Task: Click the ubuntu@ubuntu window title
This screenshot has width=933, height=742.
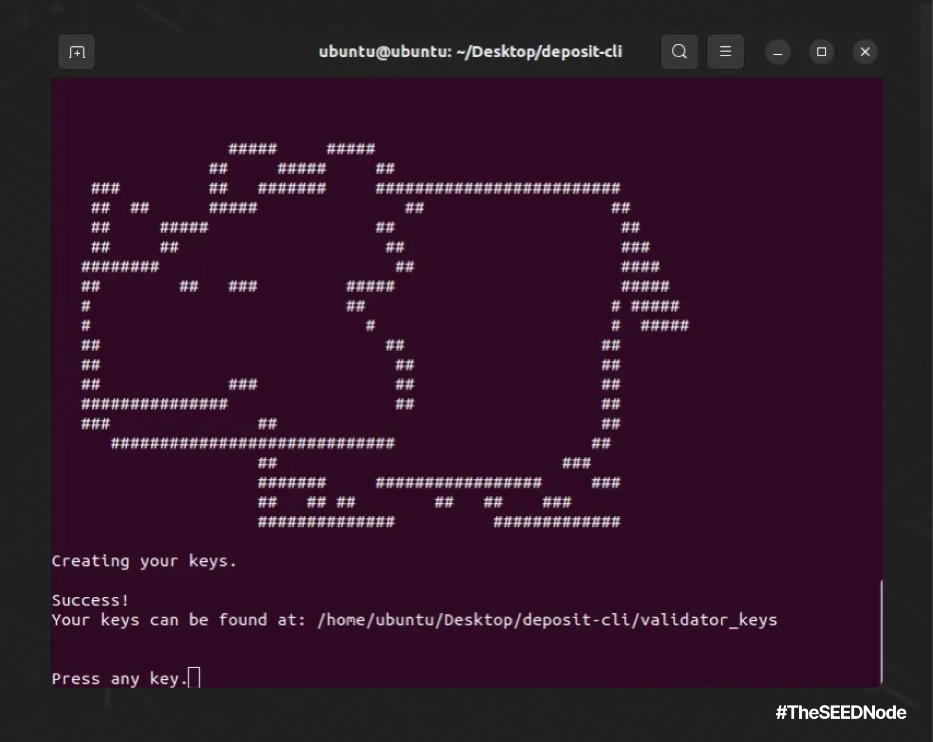Action: pos(470,51)
